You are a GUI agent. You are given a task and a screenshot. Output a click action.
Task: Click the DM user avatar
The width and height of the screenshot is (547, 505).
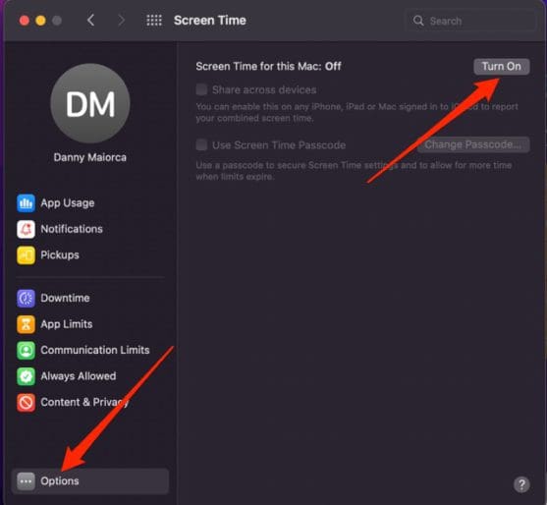90,103
